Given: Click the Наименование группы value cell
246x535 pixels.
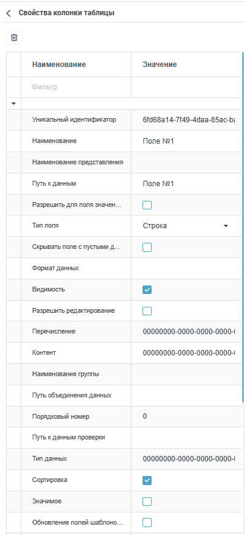Looking at the screenshot, I should (187, 374).
